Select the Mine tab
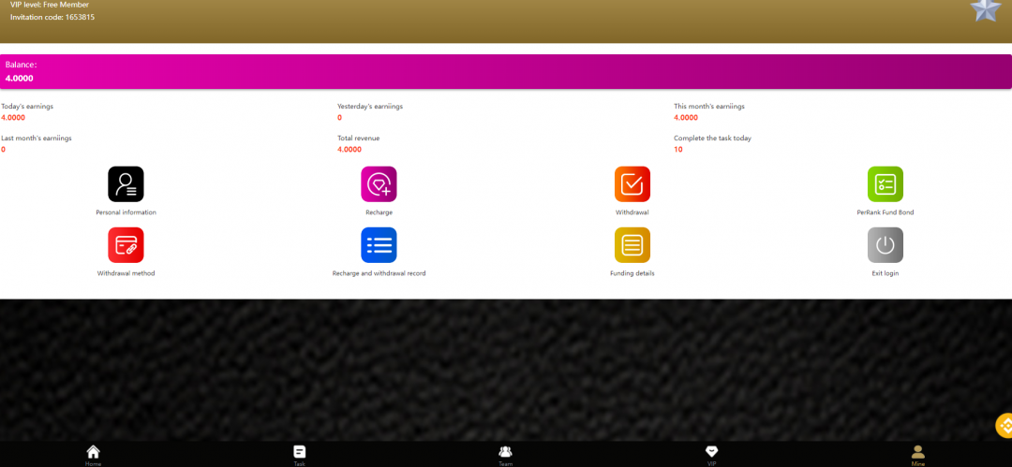 point(917,454)
